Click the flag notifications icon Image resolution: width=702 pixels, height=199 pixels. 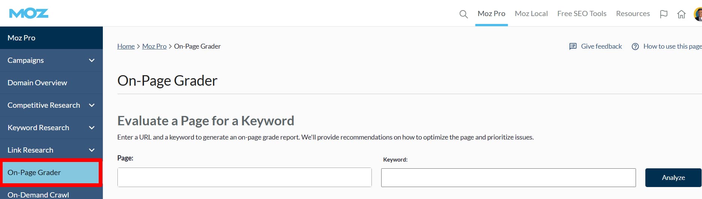[663, 14]
